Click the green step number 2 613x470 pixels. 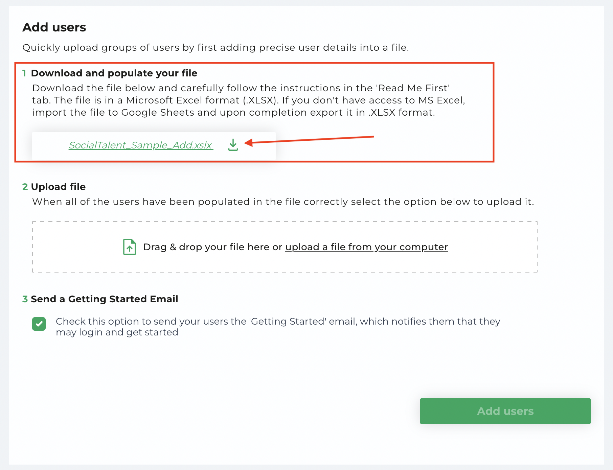25,187
